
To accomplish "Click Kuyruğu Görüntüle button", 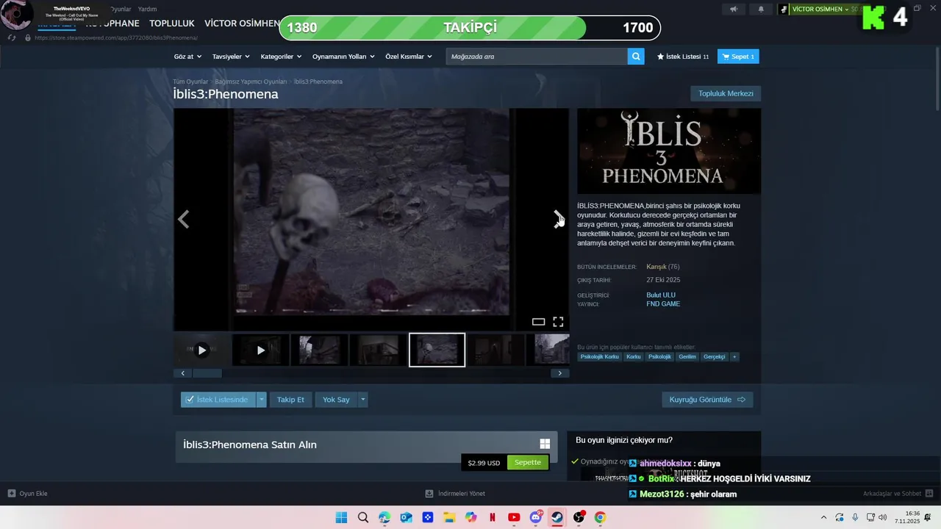I will 707,400.
